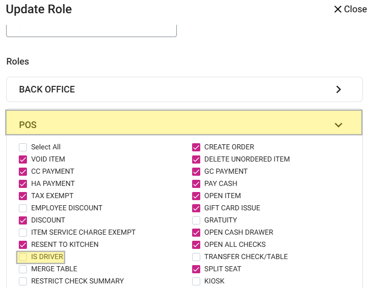Uncheck the VOID ITEM permission
This screenshot has height=288, width=369.
(23, 159)
